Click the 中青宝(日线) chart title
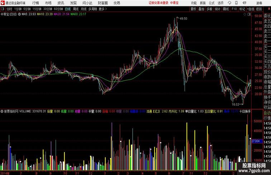This screenshot has height=175, width=271. pyautogui.click(x=9, y=14)
